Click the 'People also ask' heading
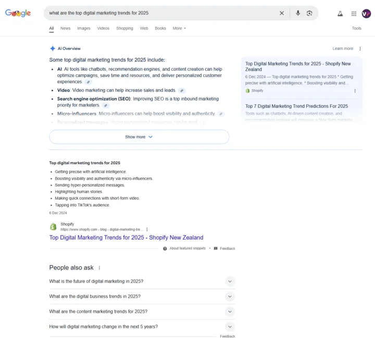375x343 pixels. tap(71, 267)
